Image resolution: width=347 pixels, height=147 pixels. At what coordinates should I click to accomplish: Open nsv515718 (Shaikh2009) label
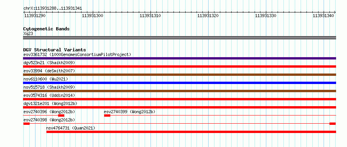coord(49,87)
